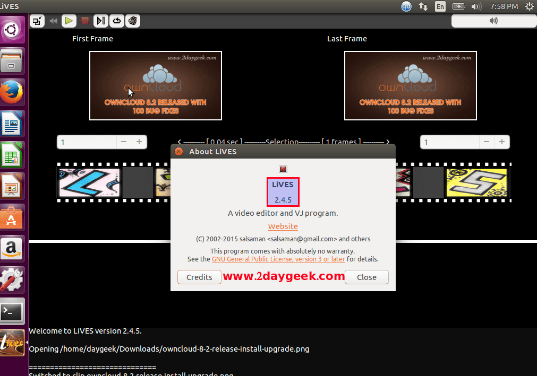Viewport: 537px width, 376px height.
Task: Play the selected frames only
Action: pos(100,21)
